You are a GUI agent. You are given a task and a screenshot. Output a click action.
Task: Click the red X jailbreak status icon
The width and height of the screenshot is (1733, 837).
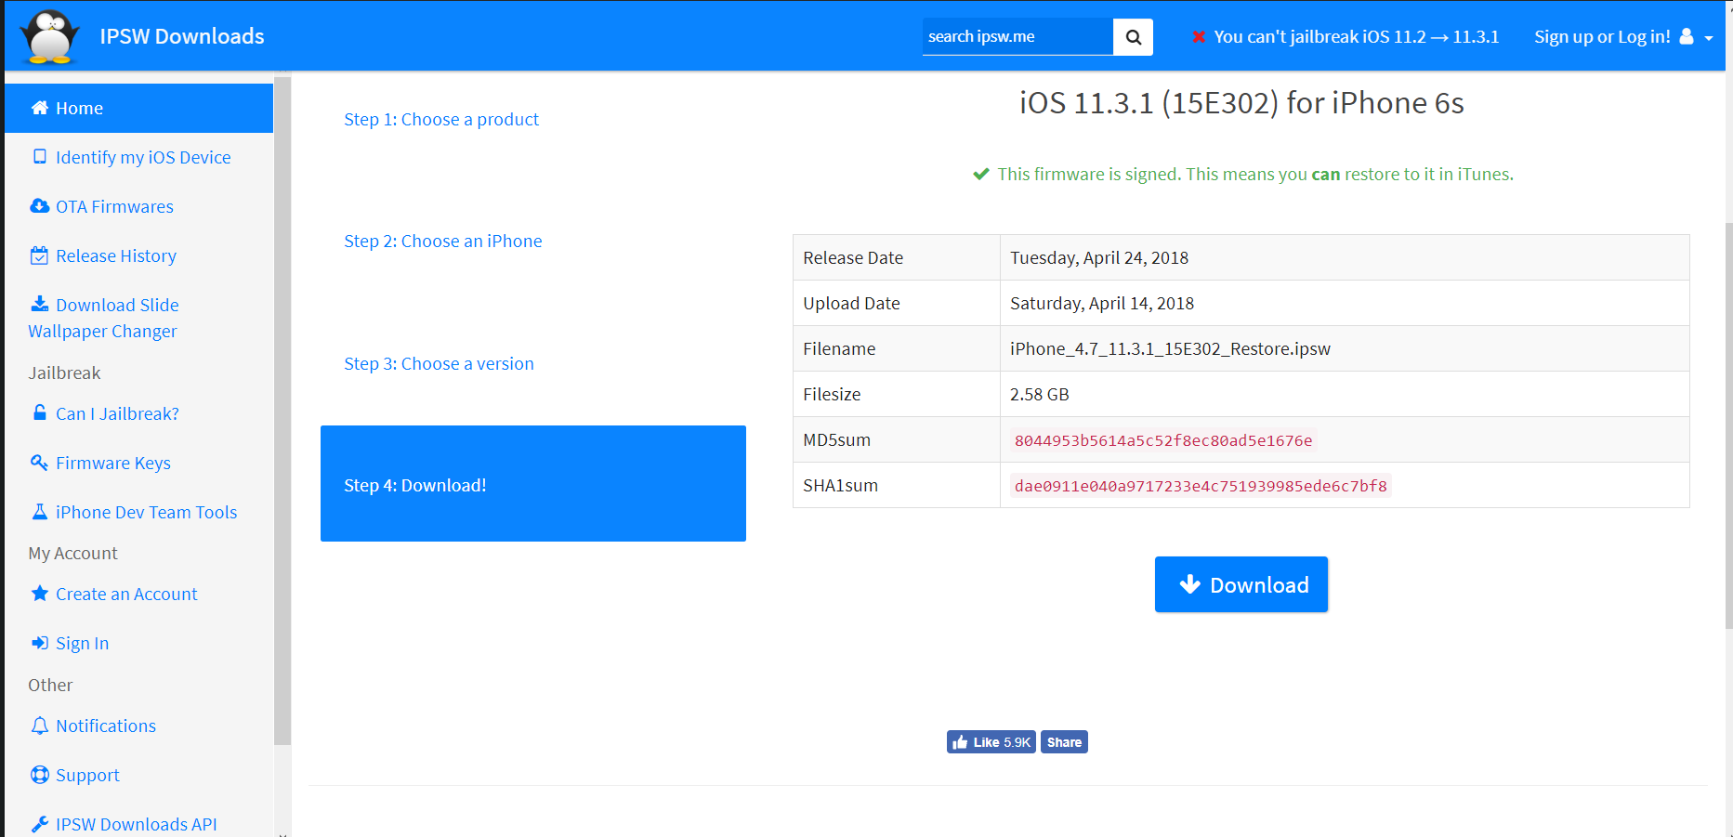1199,37
